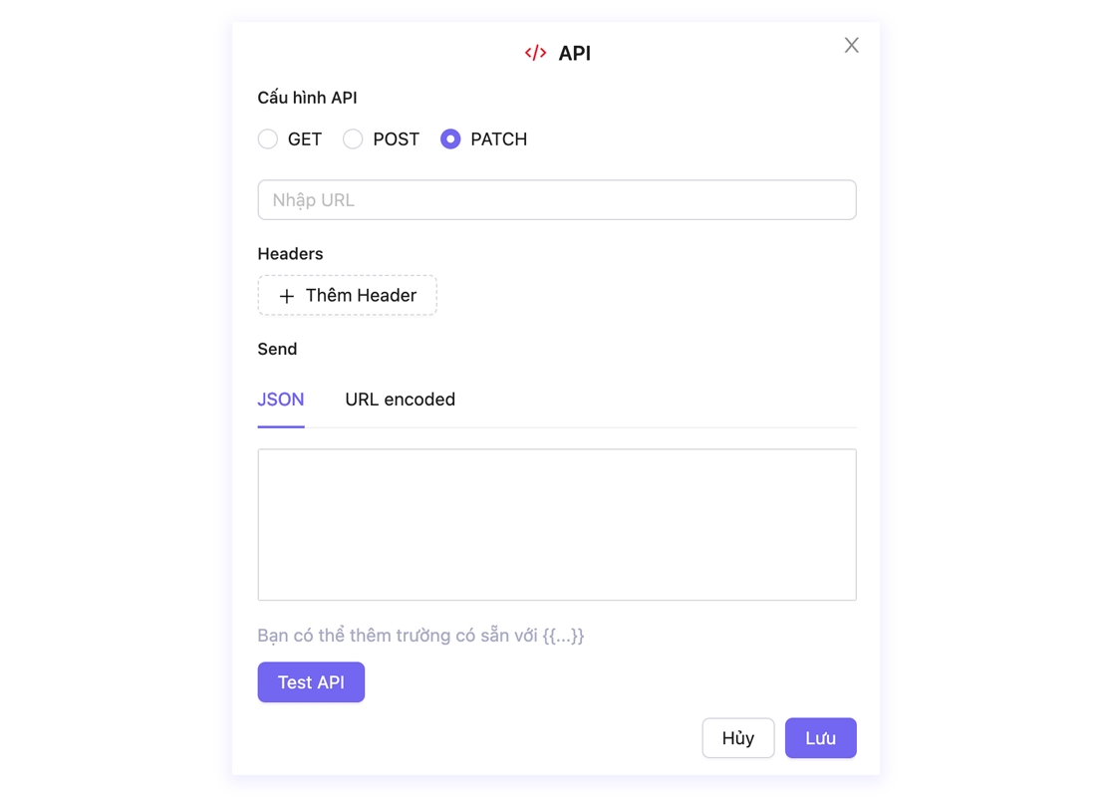
Task: Open the URL encoded tab
Action: pyautogui.click(x=400, y=399)
